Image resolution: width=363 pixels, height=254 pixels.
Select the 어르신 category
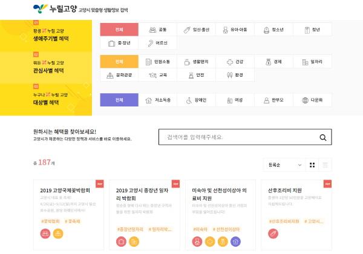pos(159,43)
